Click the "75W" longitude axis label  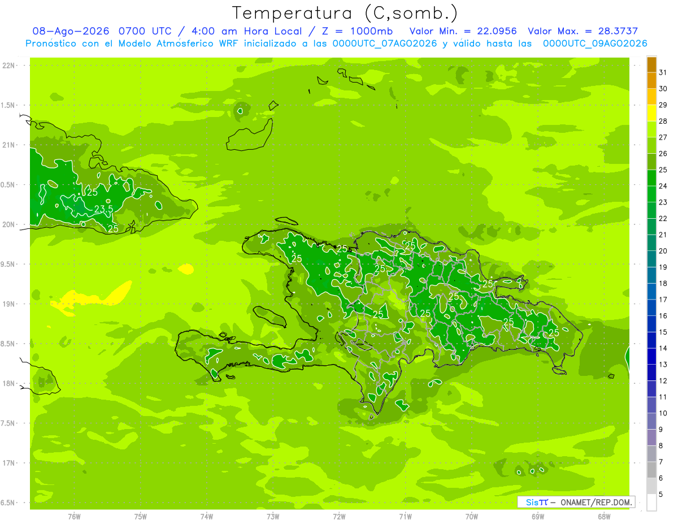[x=141, y=517]
